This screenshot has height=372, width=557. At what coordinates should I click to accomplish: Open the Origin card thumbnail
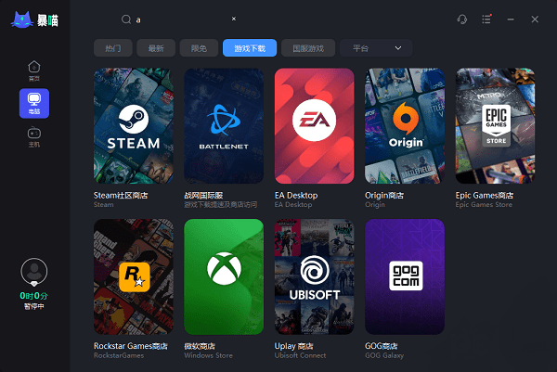point(405,126)
